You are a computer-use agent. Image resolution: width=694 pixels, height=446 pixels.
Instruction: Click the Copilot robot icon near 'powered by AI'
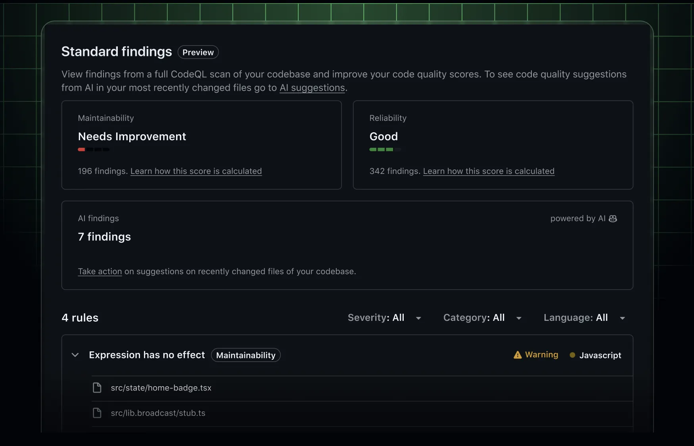[x=613, y=219]
